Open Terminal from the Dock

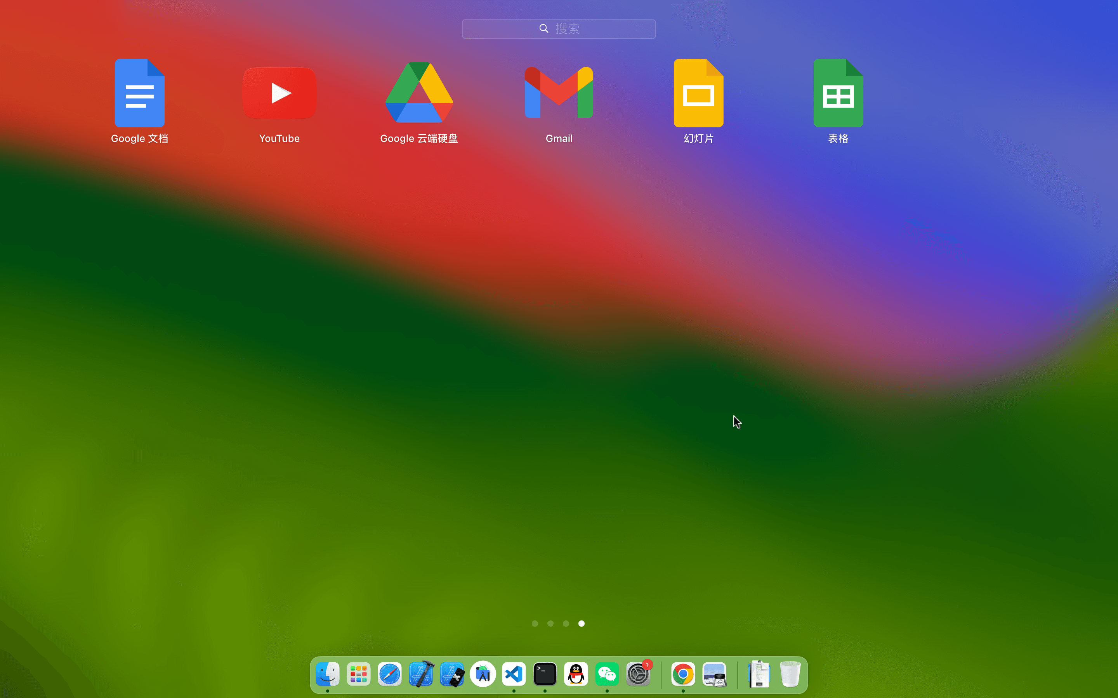(545, 674)
